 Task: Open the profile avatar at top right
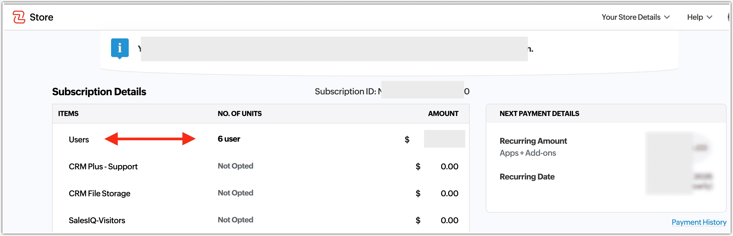point(730,17)
